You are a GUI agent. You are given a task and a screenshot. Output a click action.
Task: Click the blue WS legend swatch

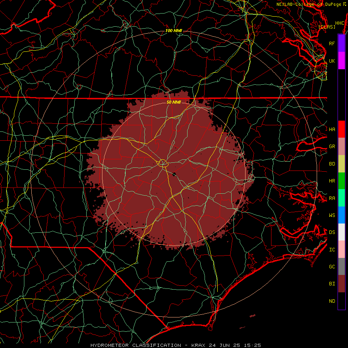point(341,215)
